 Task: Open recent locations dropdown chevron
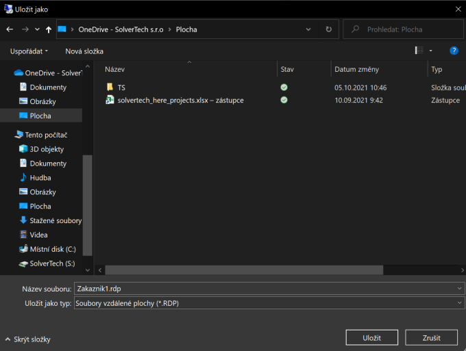37,29
